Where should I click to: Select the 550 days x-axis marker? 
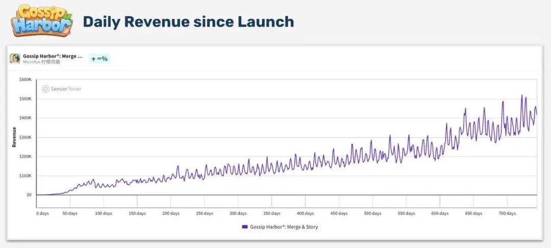(406, 213)
